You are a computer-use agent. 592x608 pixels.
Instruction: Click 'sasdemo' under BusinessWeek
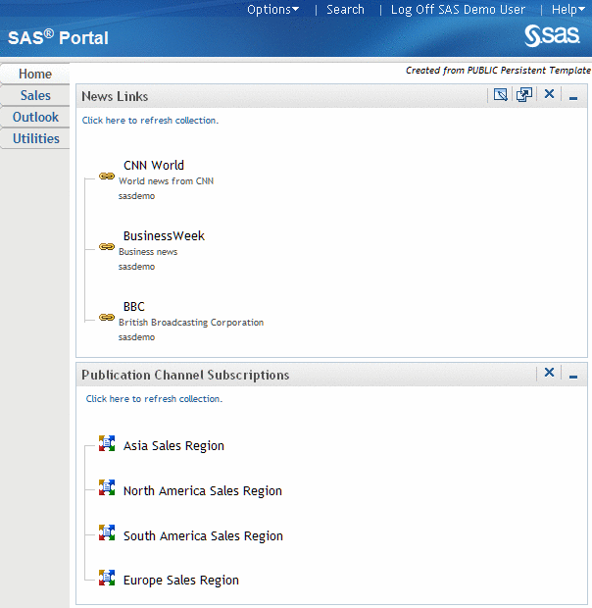[136, 267]
